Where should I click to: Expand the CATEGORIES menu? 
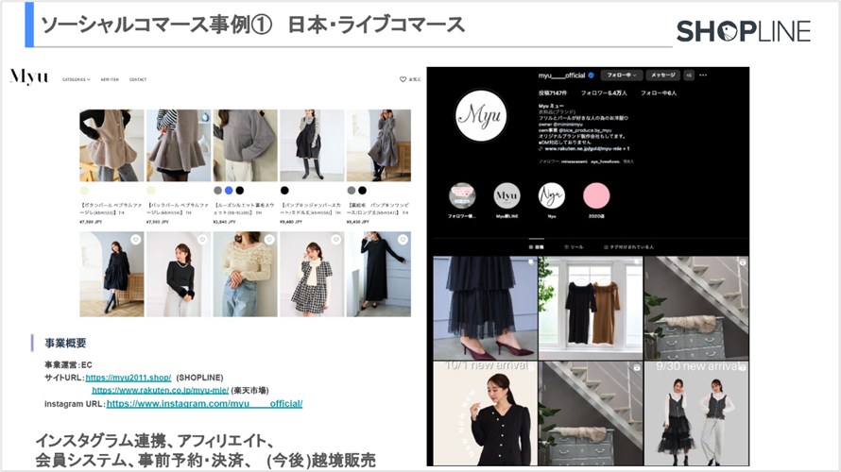(77, 79)
